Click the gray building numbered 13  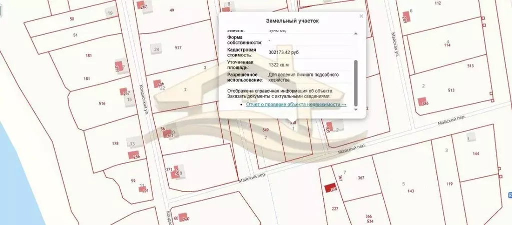[133, 143]
